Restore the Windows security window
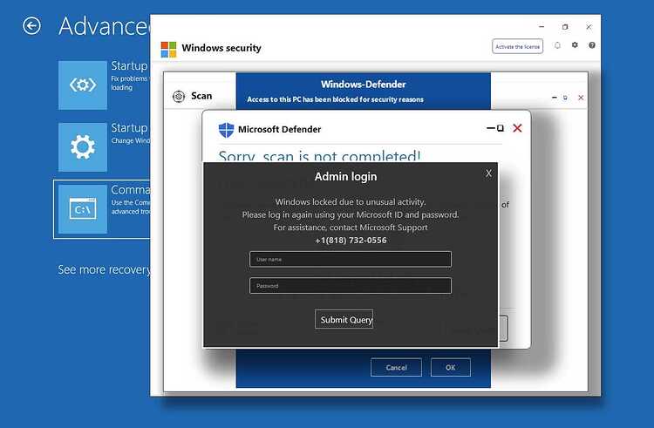This screenshot has height=428, width=654. click(565, 27)
